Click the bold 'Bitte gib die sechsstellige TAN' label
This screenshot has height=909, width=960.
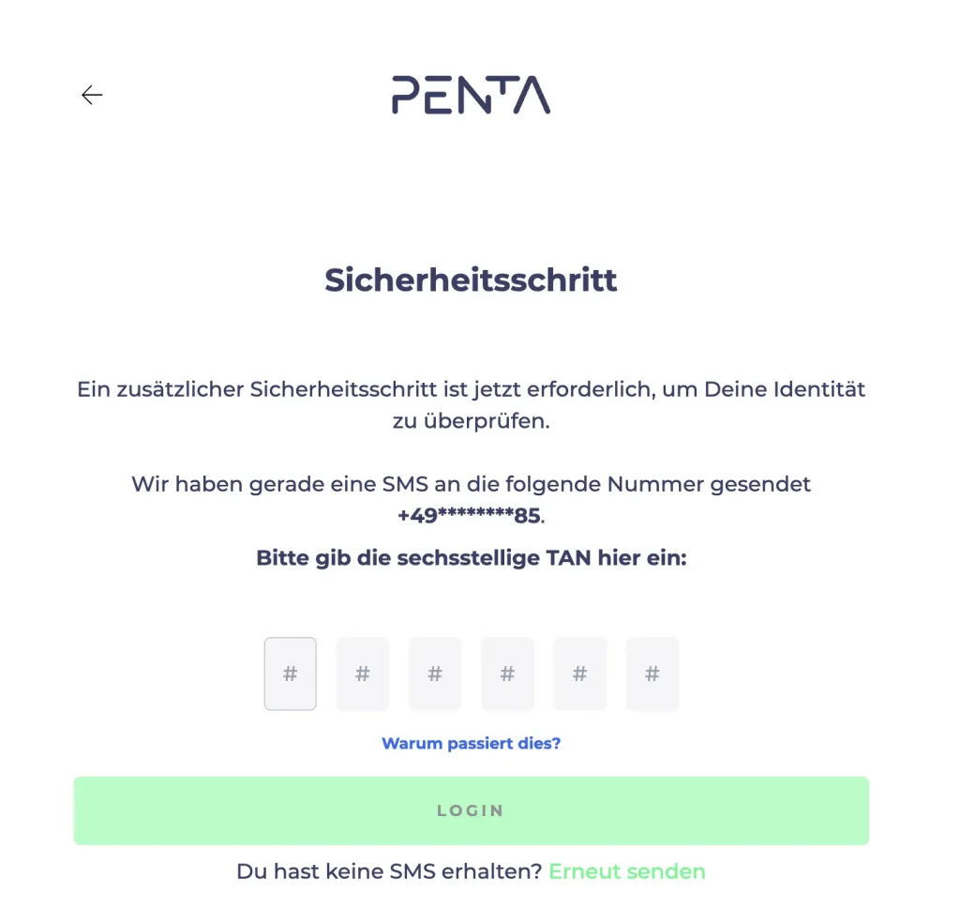click(471, 559)
